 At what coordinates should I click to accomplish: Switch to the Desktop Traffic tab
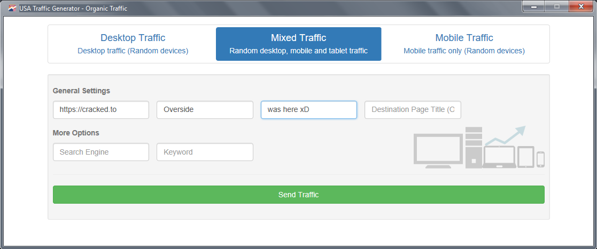[133, 44]
